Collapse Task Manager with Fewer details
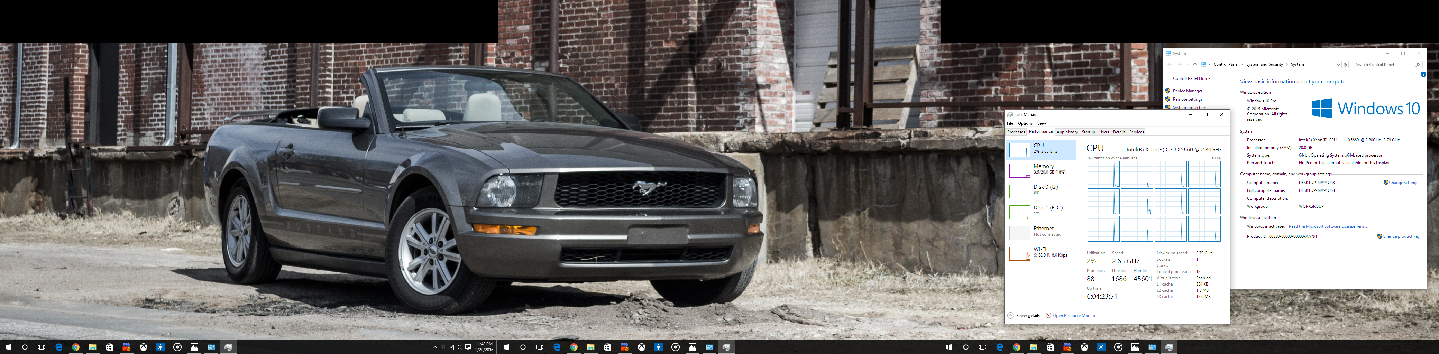Viewport: 1439px width, 354px height. click(x=1024, y=316)
